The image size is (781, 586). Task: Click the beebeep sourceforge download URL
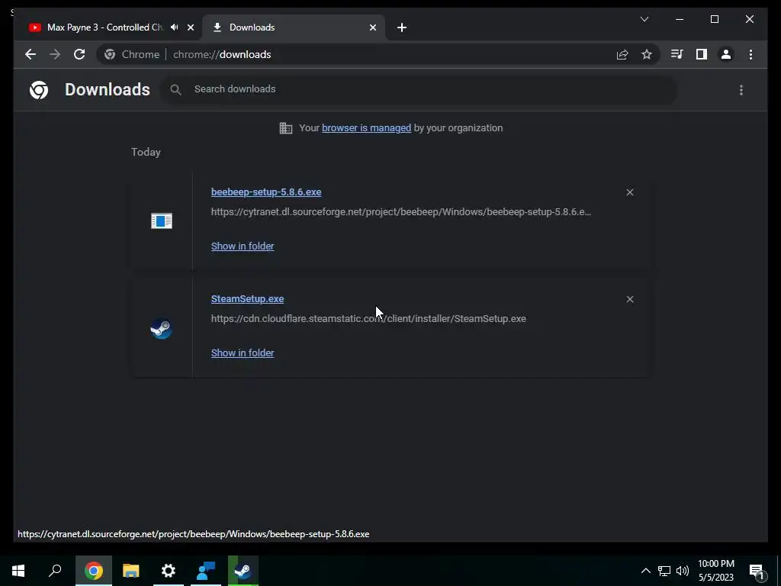pyautogui.click(x=401, y=212)
